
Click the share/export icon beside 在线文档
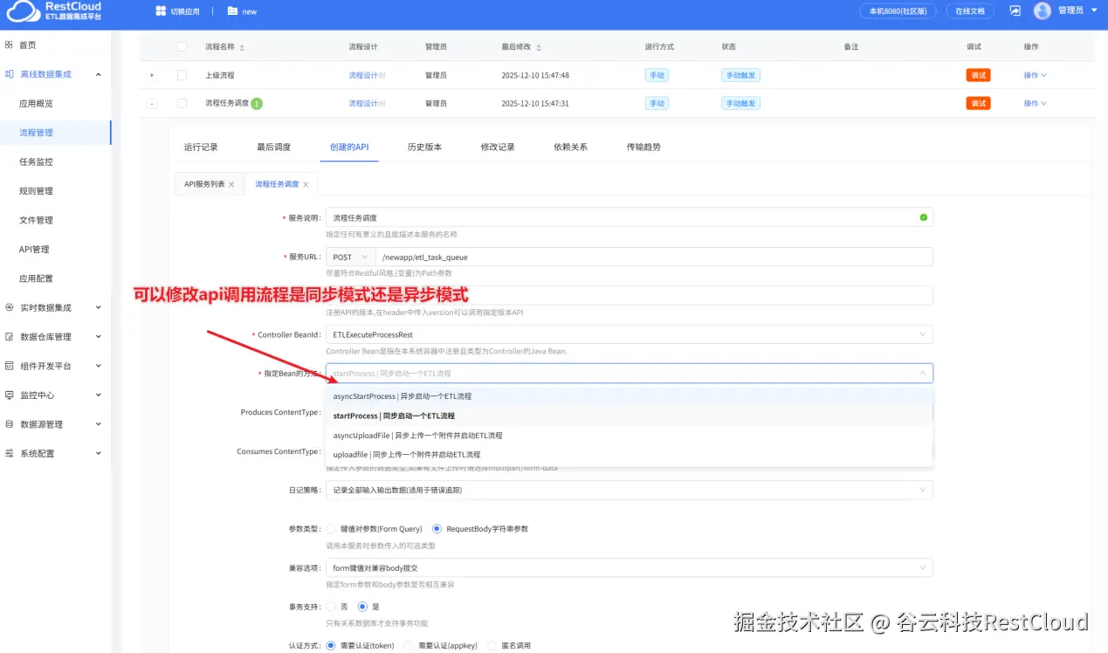click(1013, 11)
